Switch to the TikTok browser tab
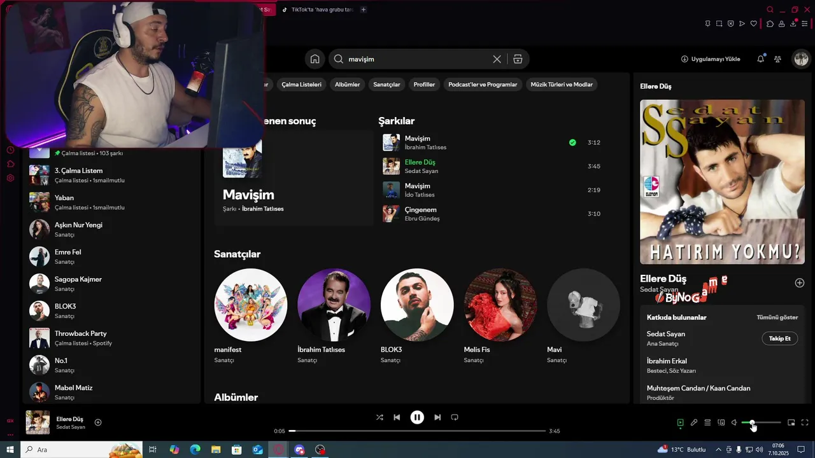Image resolution: width=815 pixels, height=458 pixels. 317,10
